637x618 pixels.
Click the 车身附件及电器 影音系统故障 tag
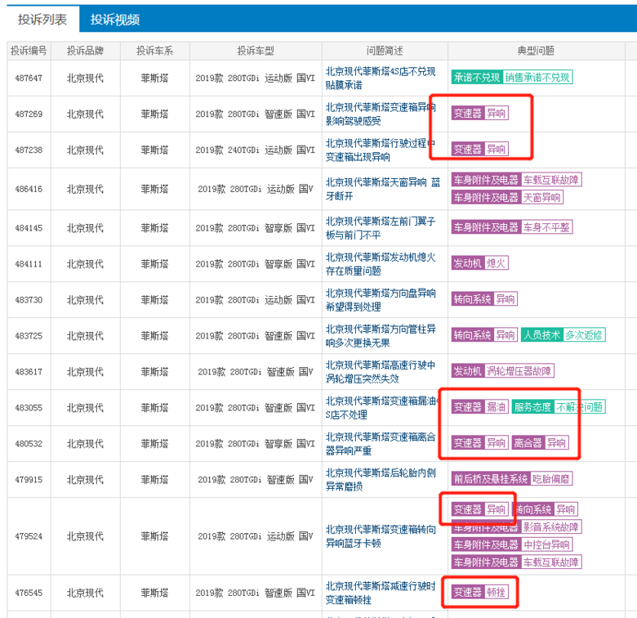[x=517, y=527]
